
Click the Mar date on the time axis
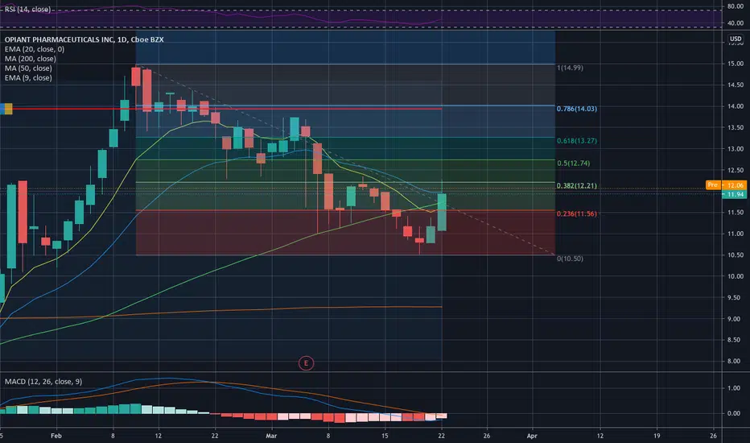coord(271,436)
